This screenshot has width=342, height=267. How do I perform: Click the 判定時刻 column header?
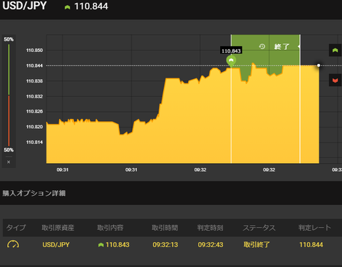(210, 228)
